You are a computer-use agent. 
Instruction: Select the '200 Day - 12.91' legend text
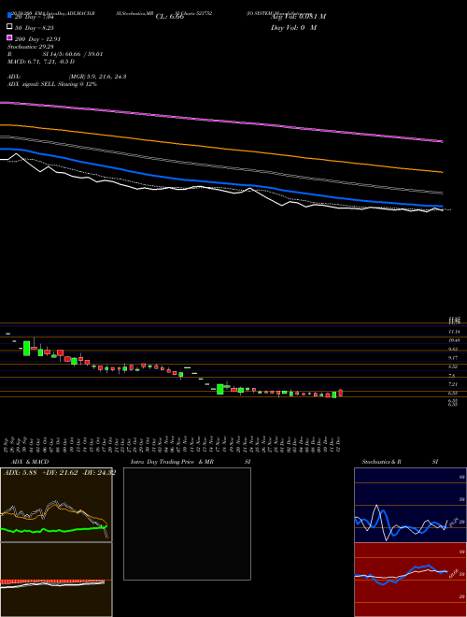point(37,39)
